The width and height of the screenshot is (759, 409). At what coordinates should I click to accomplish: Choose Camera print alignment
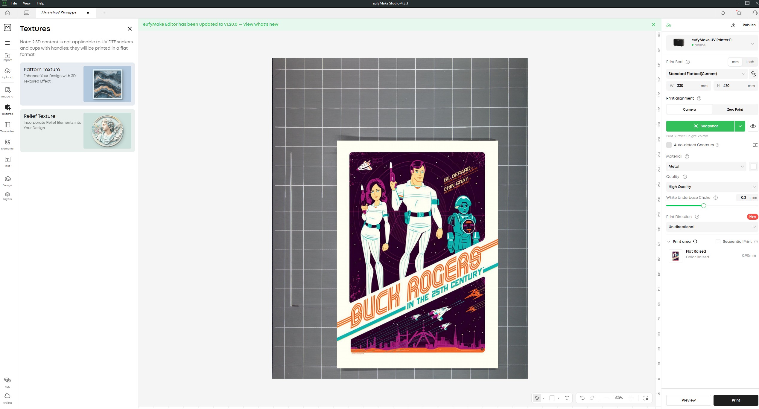689,109
